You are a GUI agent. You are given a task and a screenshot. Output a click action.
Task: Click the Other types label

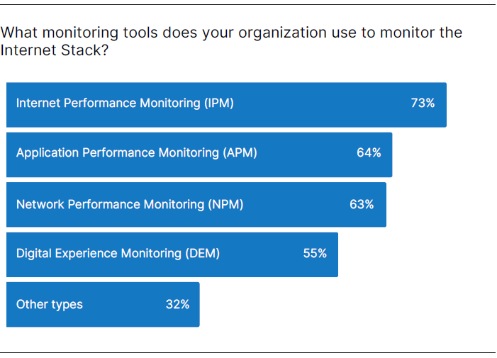tap(50, 305)
